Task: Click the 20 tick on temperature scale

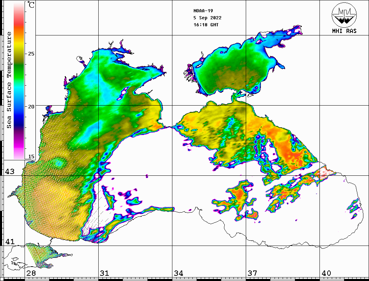Action: [31, 107]
